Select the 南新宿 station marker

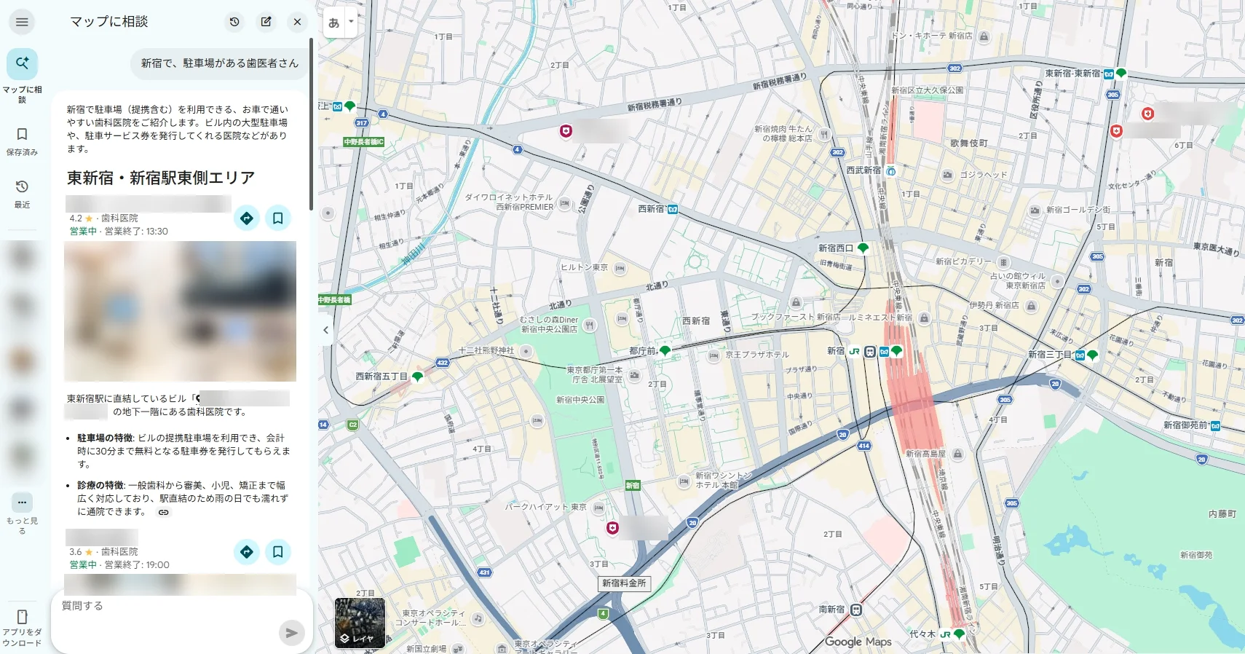[856, 610]
